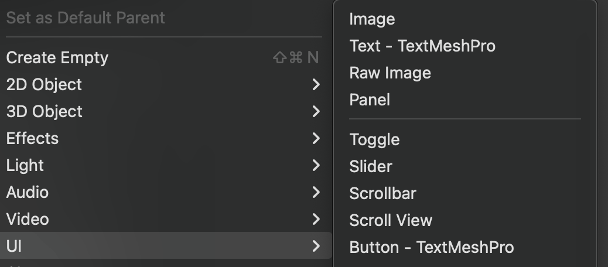Open the Video submenu arrow
This screenshot has width=608, height=267.
click(x=316, y=220)
